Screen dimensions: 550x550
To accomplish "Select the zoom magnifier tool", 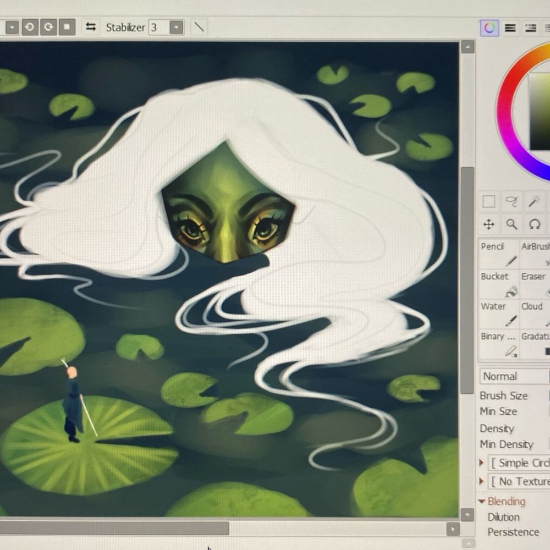I will pos(512,224).
